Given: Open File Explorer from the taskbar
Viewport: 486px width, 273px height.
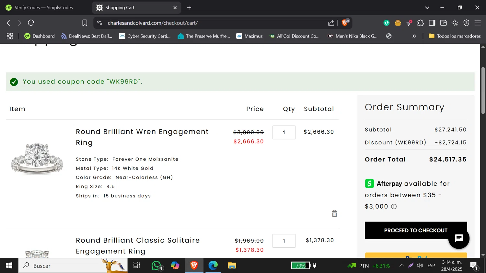Looking at the screenshot, I should [232, 266].
